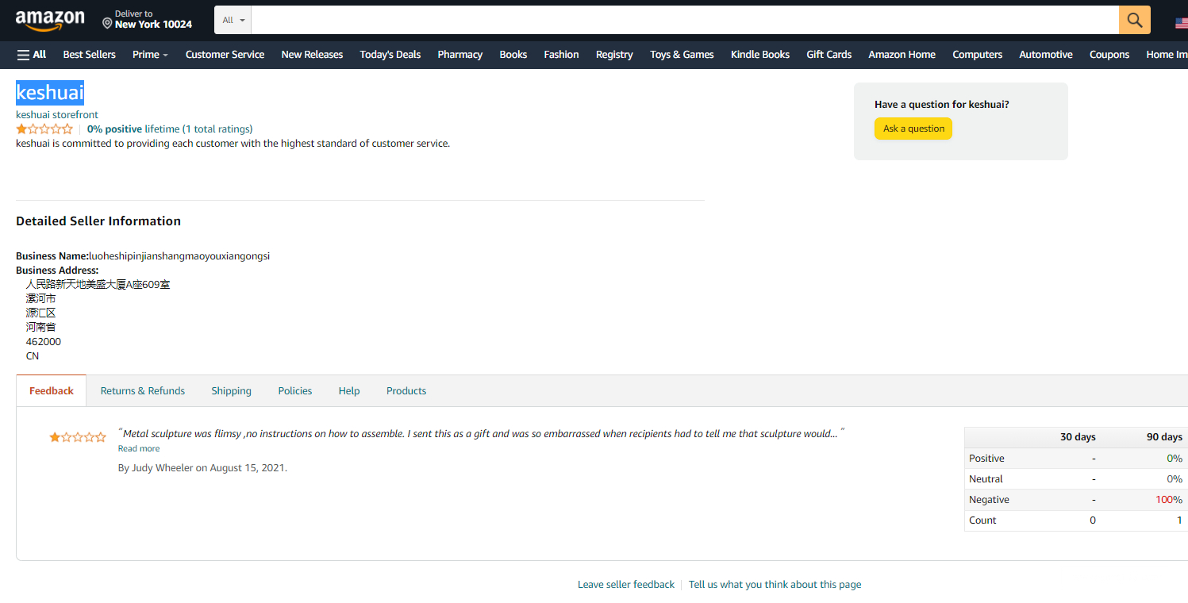Click the orange search magnifier button
1188x603 pixels.
click(x=1134, y=20)
